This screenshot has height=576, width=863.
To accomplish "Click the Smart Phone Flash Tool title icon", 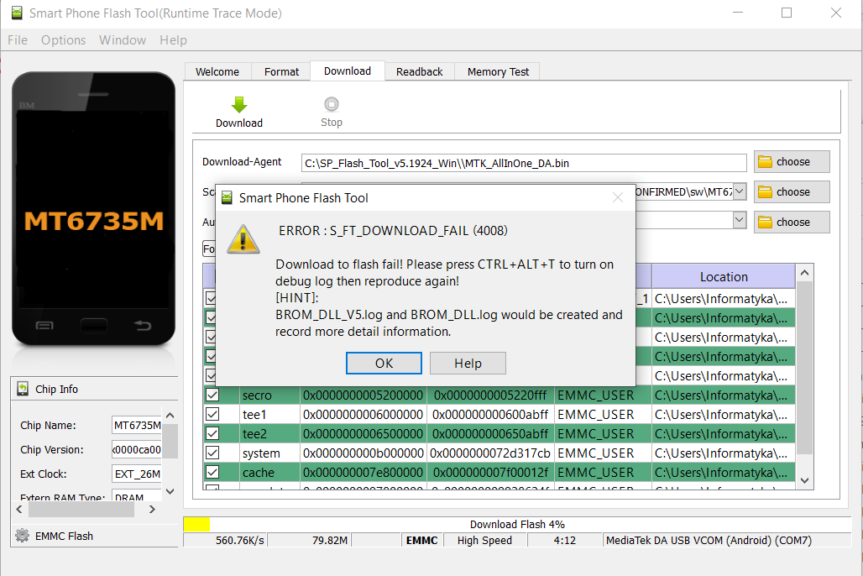I will coord(17,13).
